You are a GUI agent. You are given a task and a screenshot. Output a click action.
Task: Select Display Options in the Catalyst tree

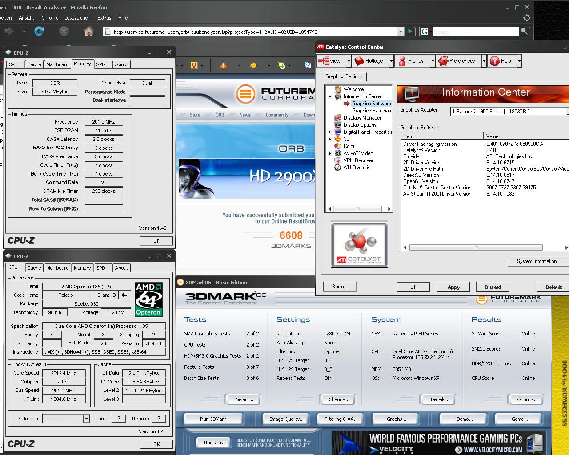click(360, 125)
